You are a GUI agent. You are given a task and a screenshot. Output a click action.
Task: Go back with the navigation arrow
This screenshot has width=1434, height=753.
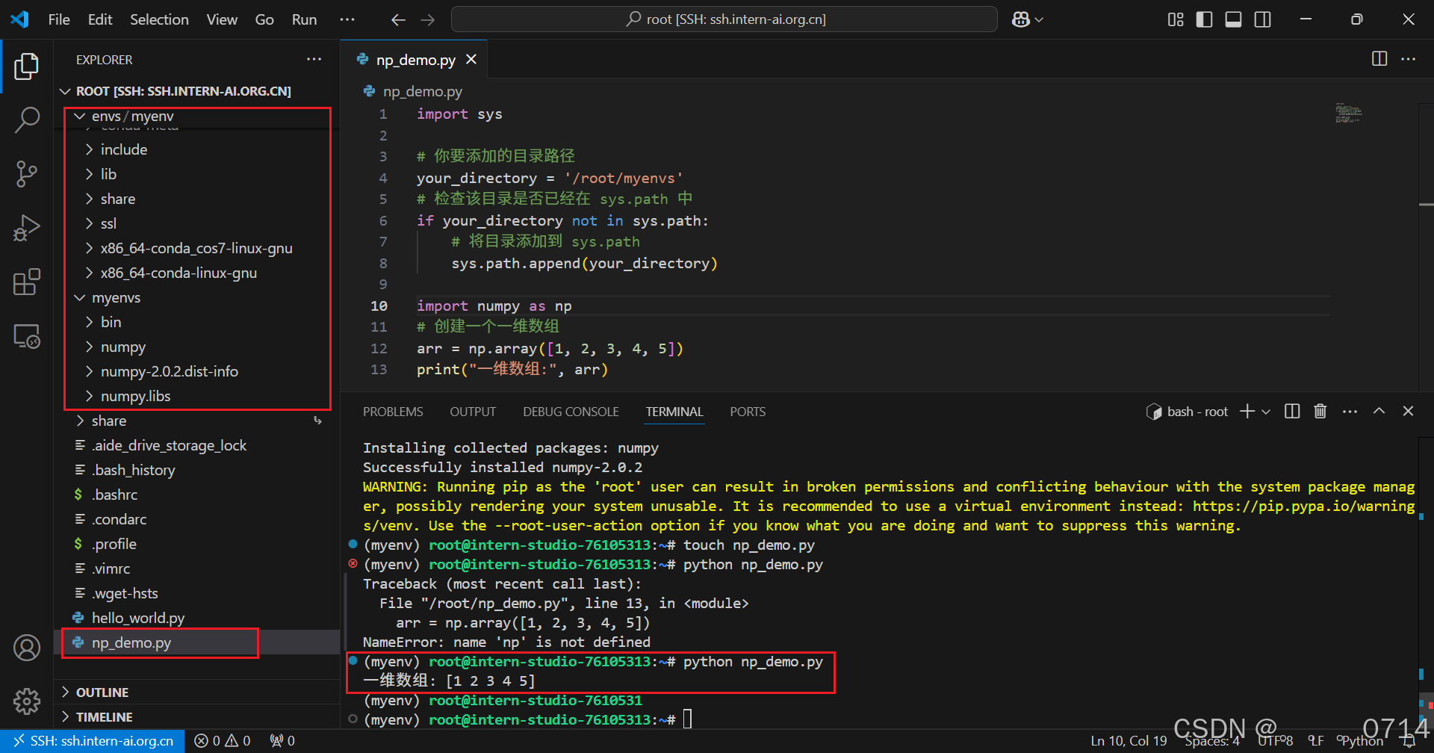398,19
